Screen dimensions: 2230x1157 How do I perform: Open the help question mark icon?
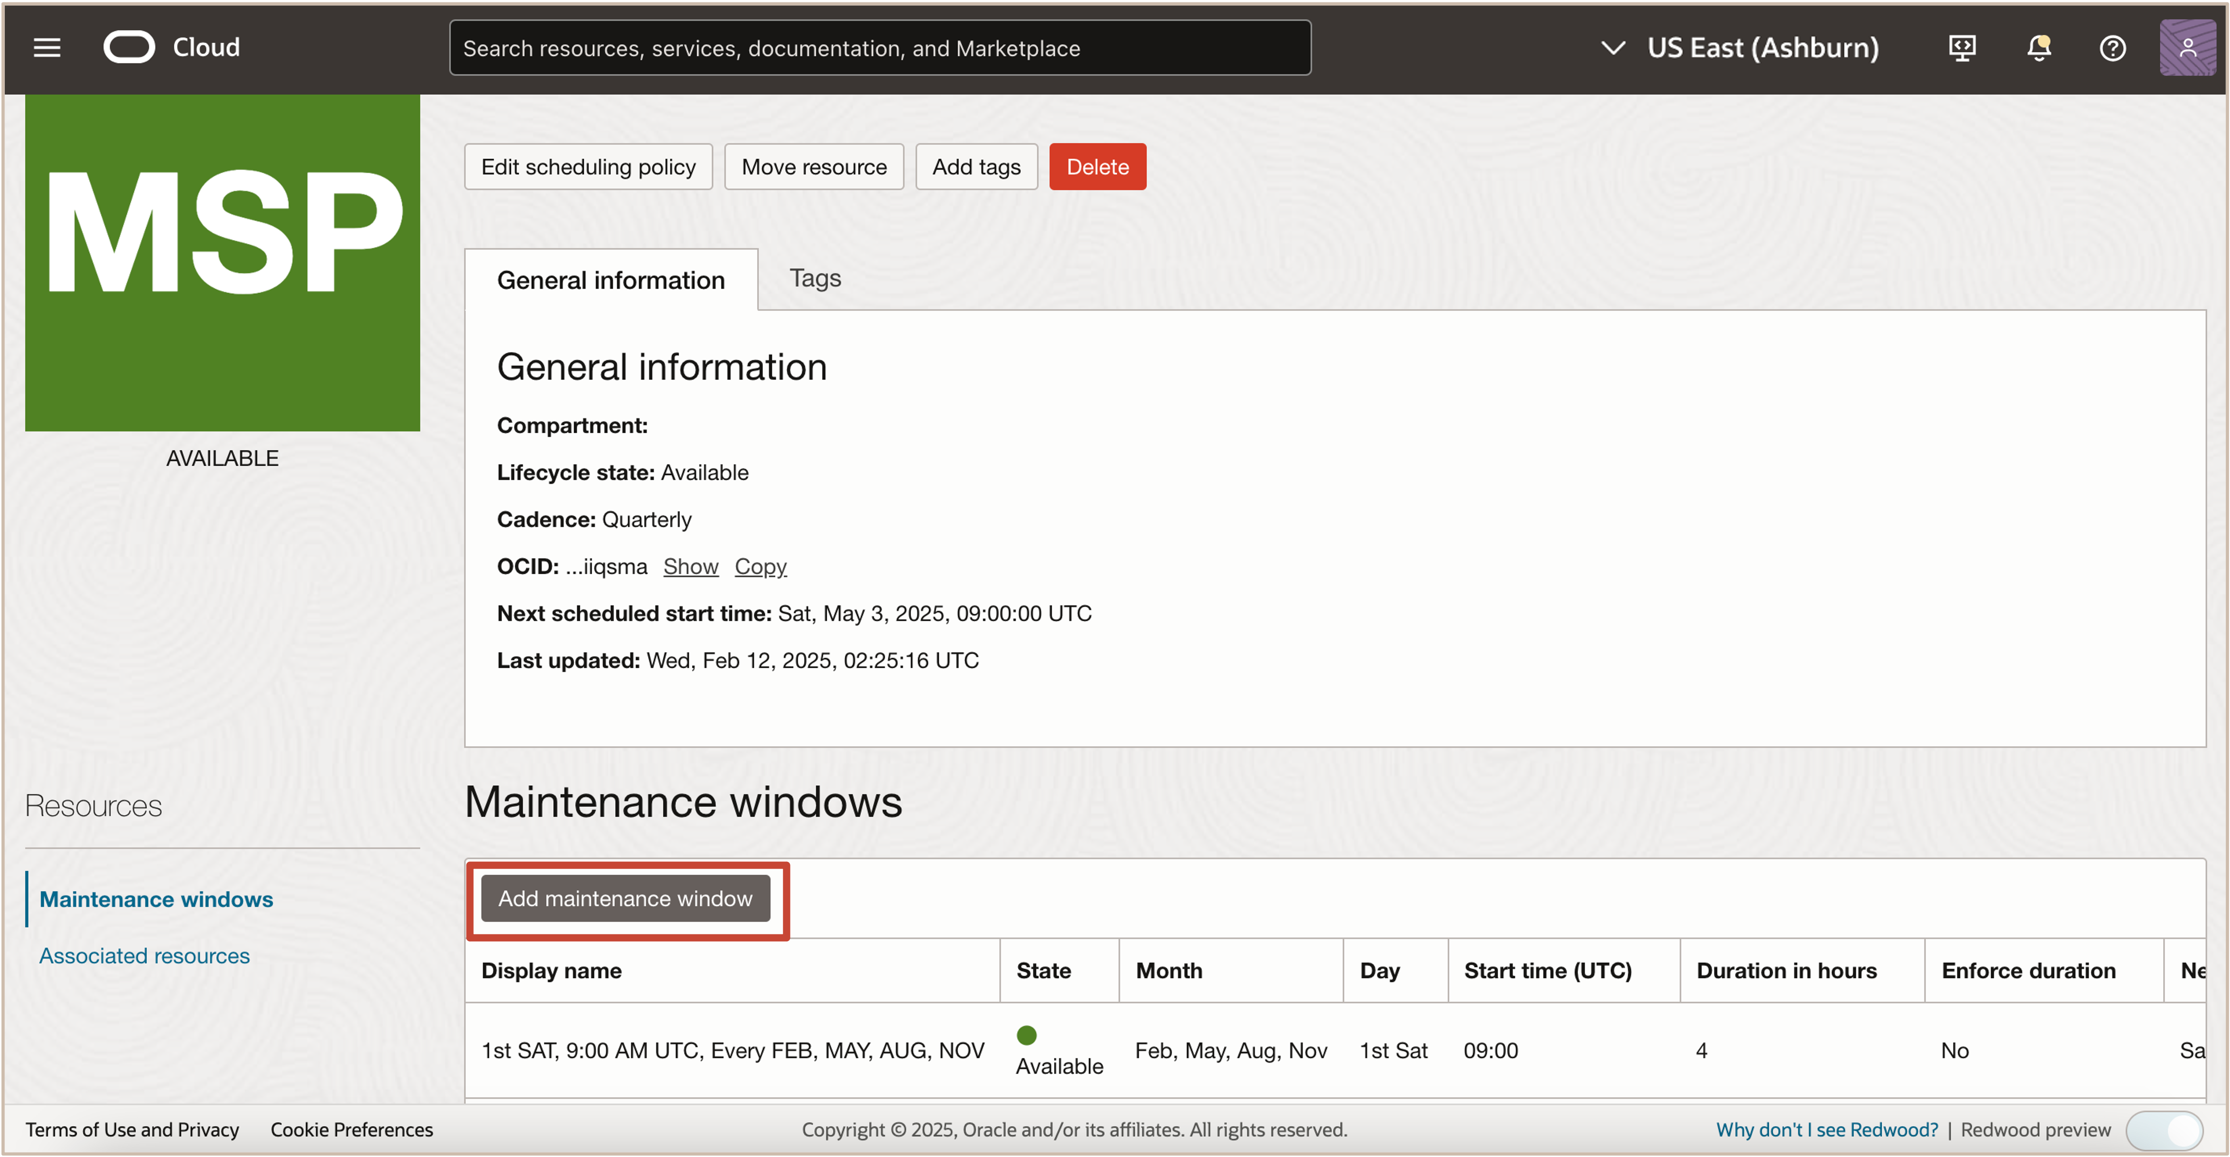[2112, 48]
